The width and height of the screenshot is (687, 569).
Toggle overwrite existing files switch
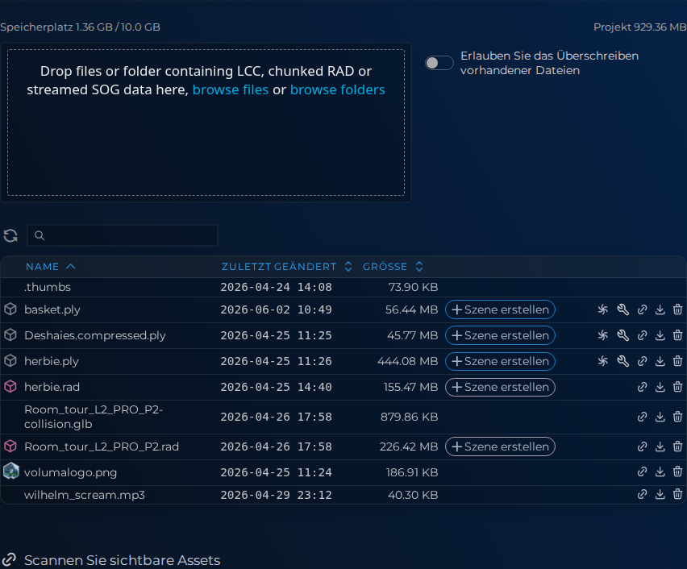439,63
